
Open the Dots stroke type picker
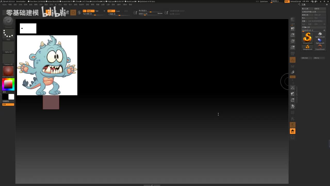(x=8, y=35)
